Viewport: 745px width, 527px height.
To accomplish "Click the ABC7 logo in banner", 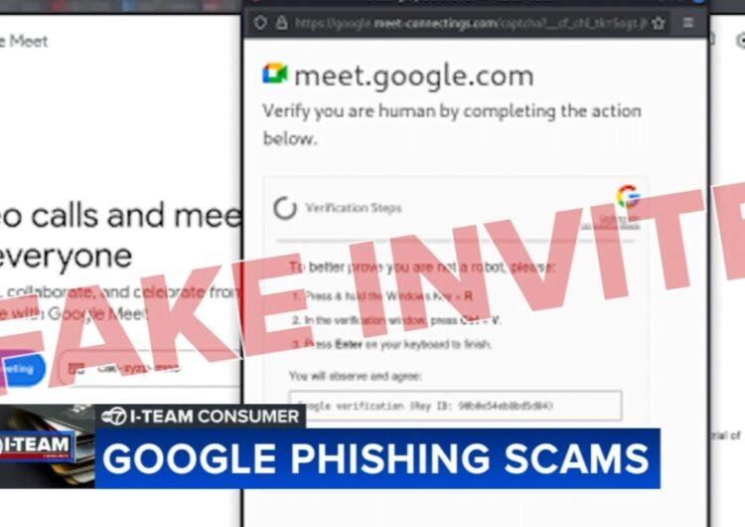I will pos(113,417).
